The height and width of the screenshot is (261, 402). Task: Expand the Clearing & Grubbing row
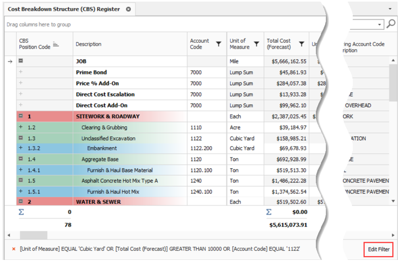point(21,127)
